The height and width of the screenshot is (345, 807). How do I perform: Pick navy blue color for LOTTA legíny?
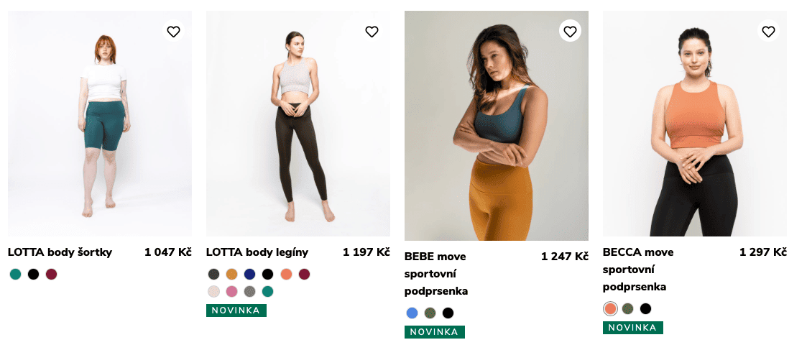[249, 274]
